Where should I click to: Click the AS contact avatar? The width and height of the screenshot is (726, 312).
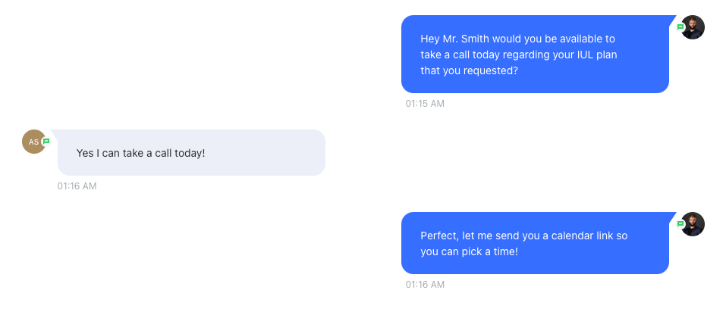(x=34, y=142)
